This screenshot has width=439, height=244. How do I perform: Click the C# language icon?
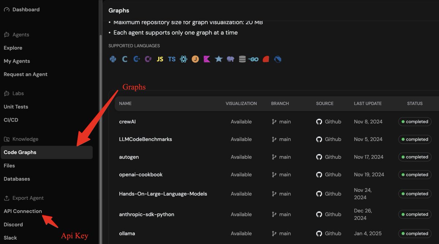tap(148, 59)
